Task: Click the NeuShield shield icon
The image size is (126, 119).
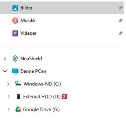Action: (x=15, y=58)
